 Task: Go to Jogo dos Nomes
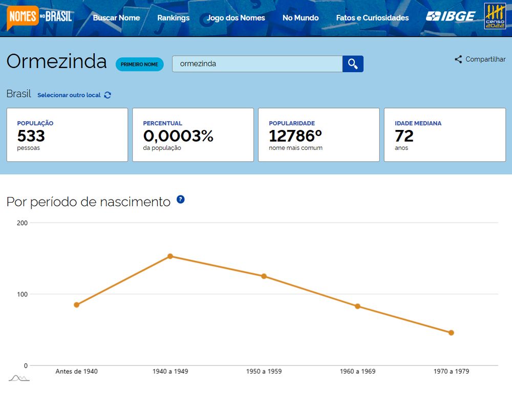tap(236, 18)
